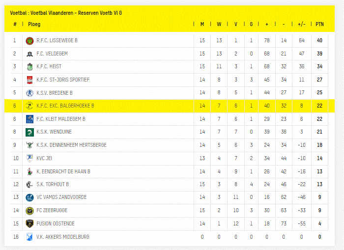The height and width of the screenshot is (250, 344).
Task: Click the V.K. Akkers Middelburg logo
Action: pos(29,237)
